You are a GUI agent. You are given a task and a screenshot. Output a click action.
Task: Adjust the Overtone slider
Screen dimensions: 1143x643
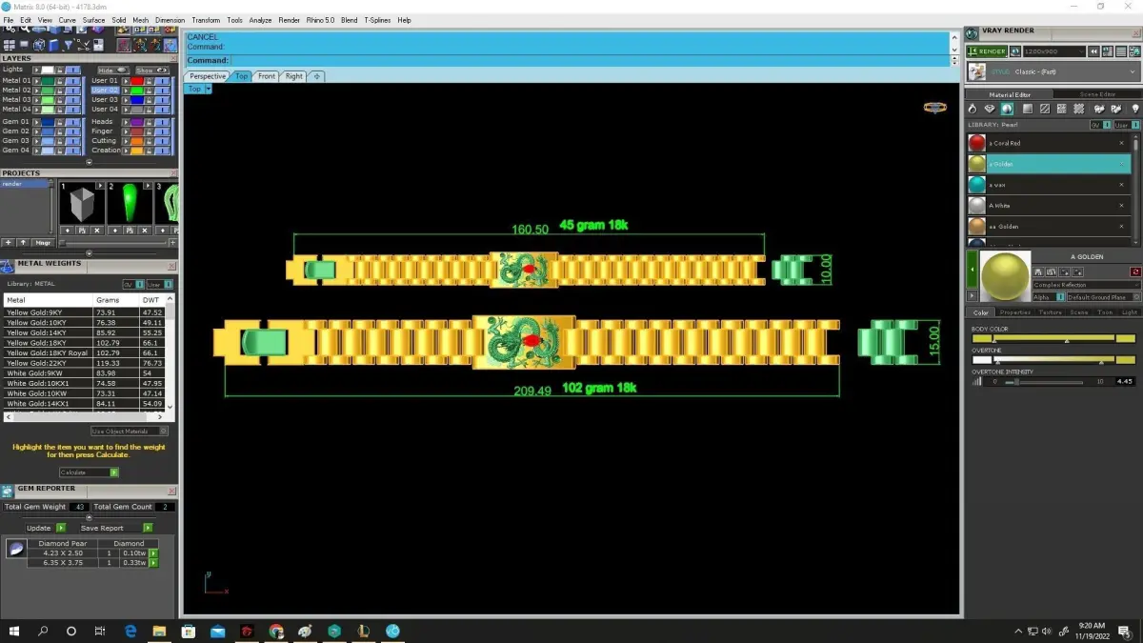[x=1053, y=360]
